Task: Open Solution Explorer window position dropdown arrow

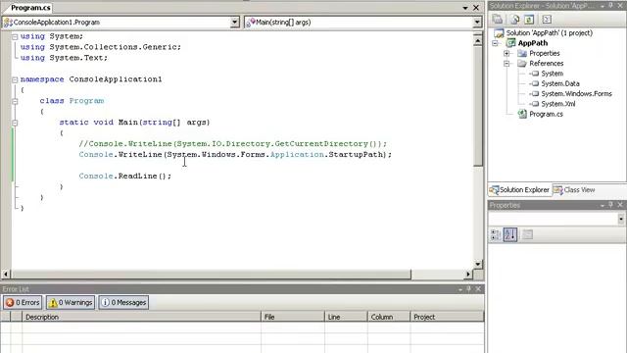Action: click(603, 6)
